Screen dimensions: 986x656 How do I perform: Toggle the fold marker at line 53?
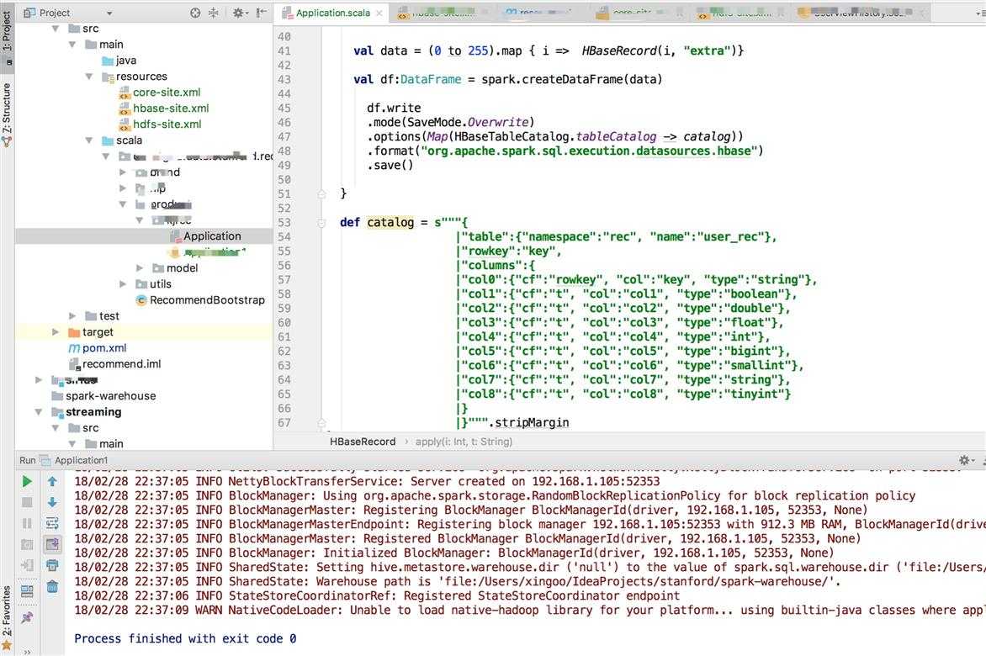tap(321, 222)
